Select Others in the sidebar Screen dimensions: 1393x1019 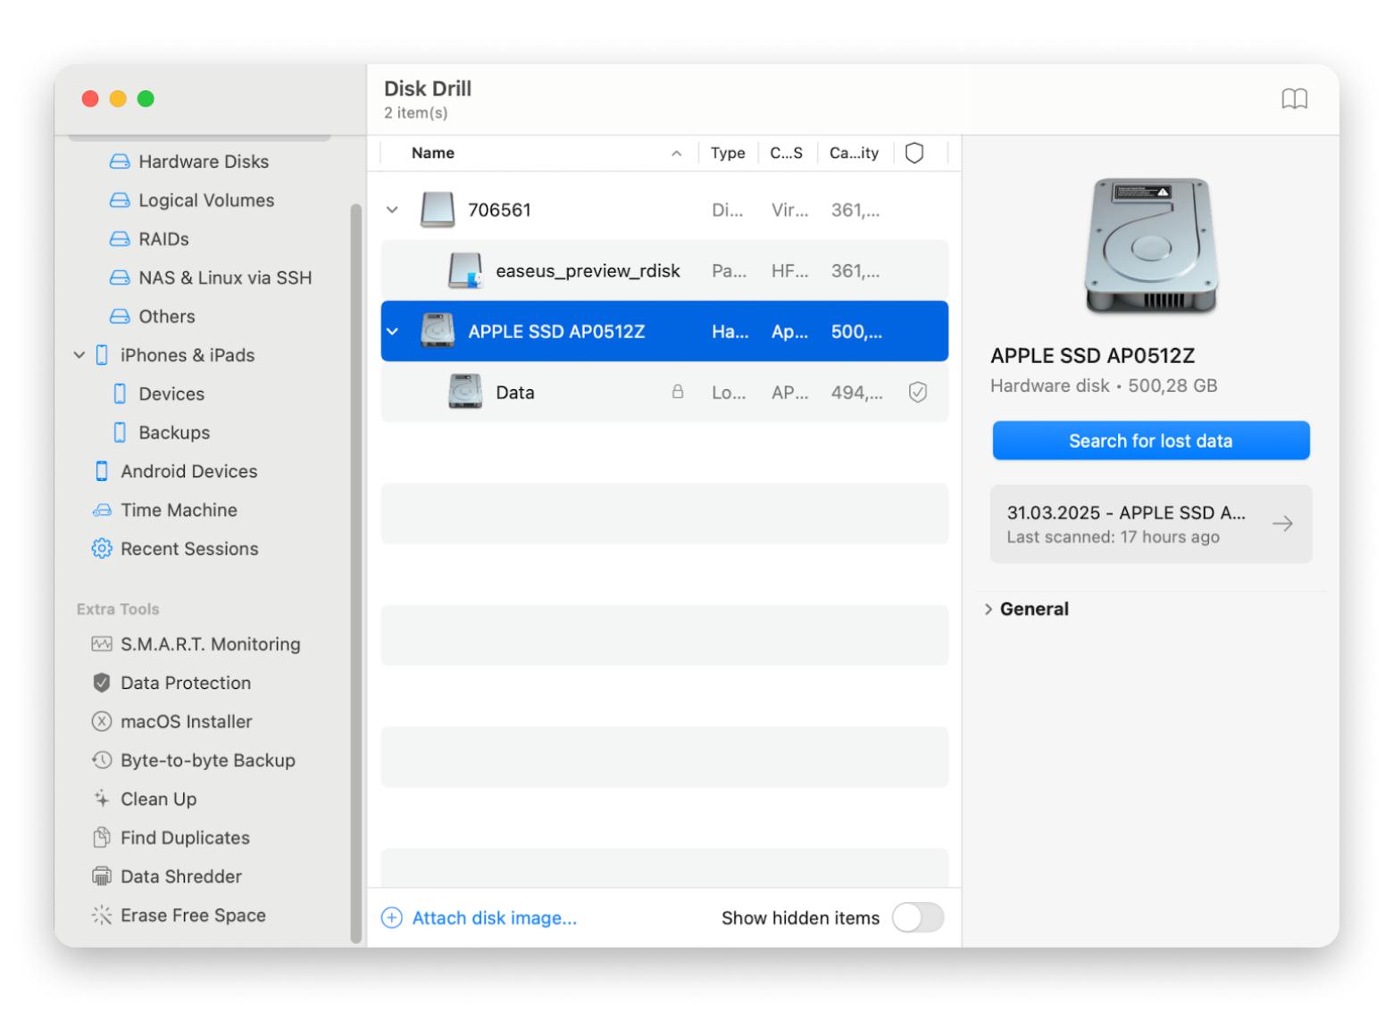click(167, 317)
